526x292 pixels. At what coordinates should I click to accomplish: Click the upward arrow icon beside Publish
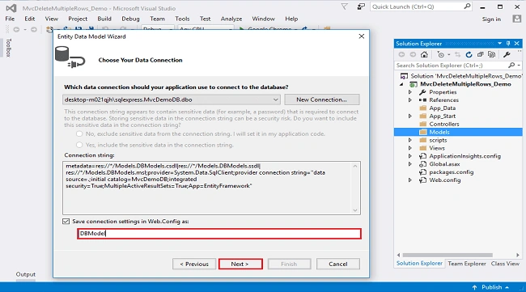(x=474, y=287)
